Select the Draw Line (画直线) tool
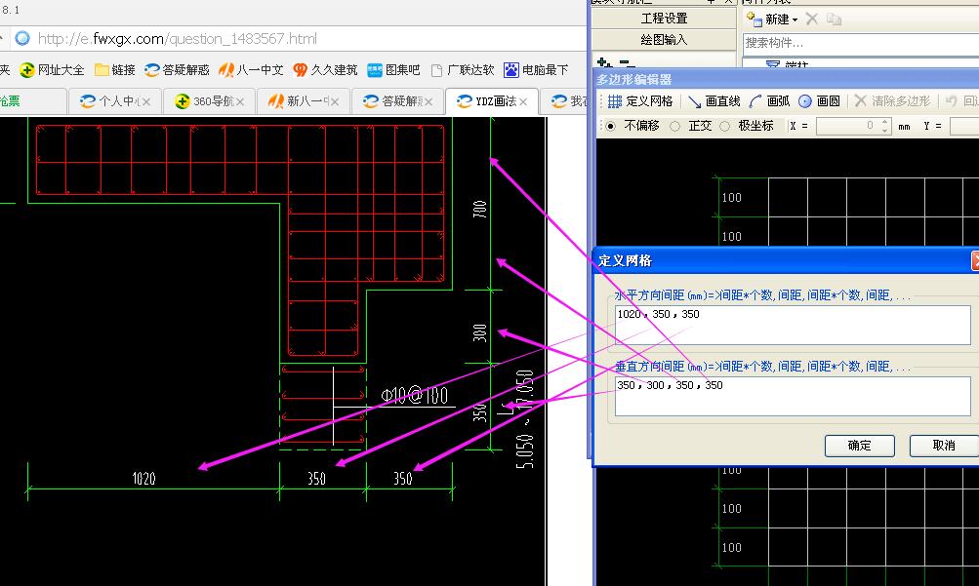 pyautogui.click(x=714, y=101)
